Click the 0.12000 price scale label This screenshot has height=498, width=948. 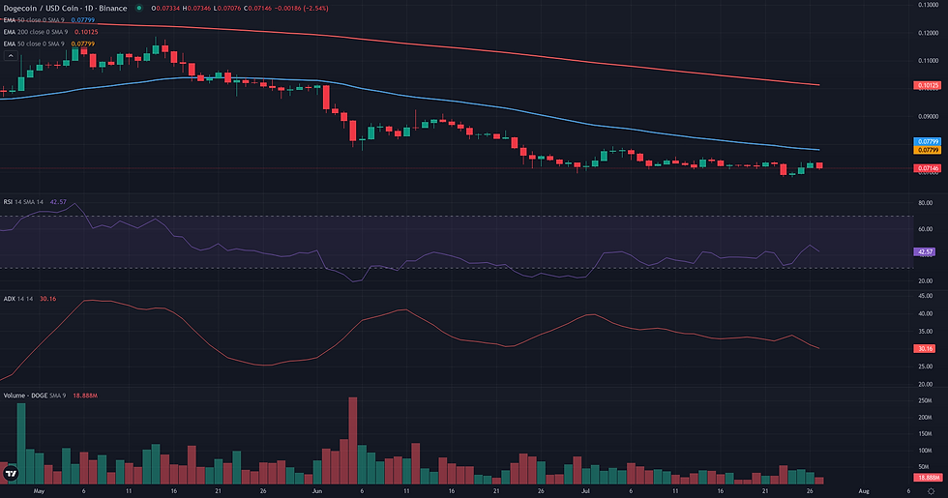[928, 33]
